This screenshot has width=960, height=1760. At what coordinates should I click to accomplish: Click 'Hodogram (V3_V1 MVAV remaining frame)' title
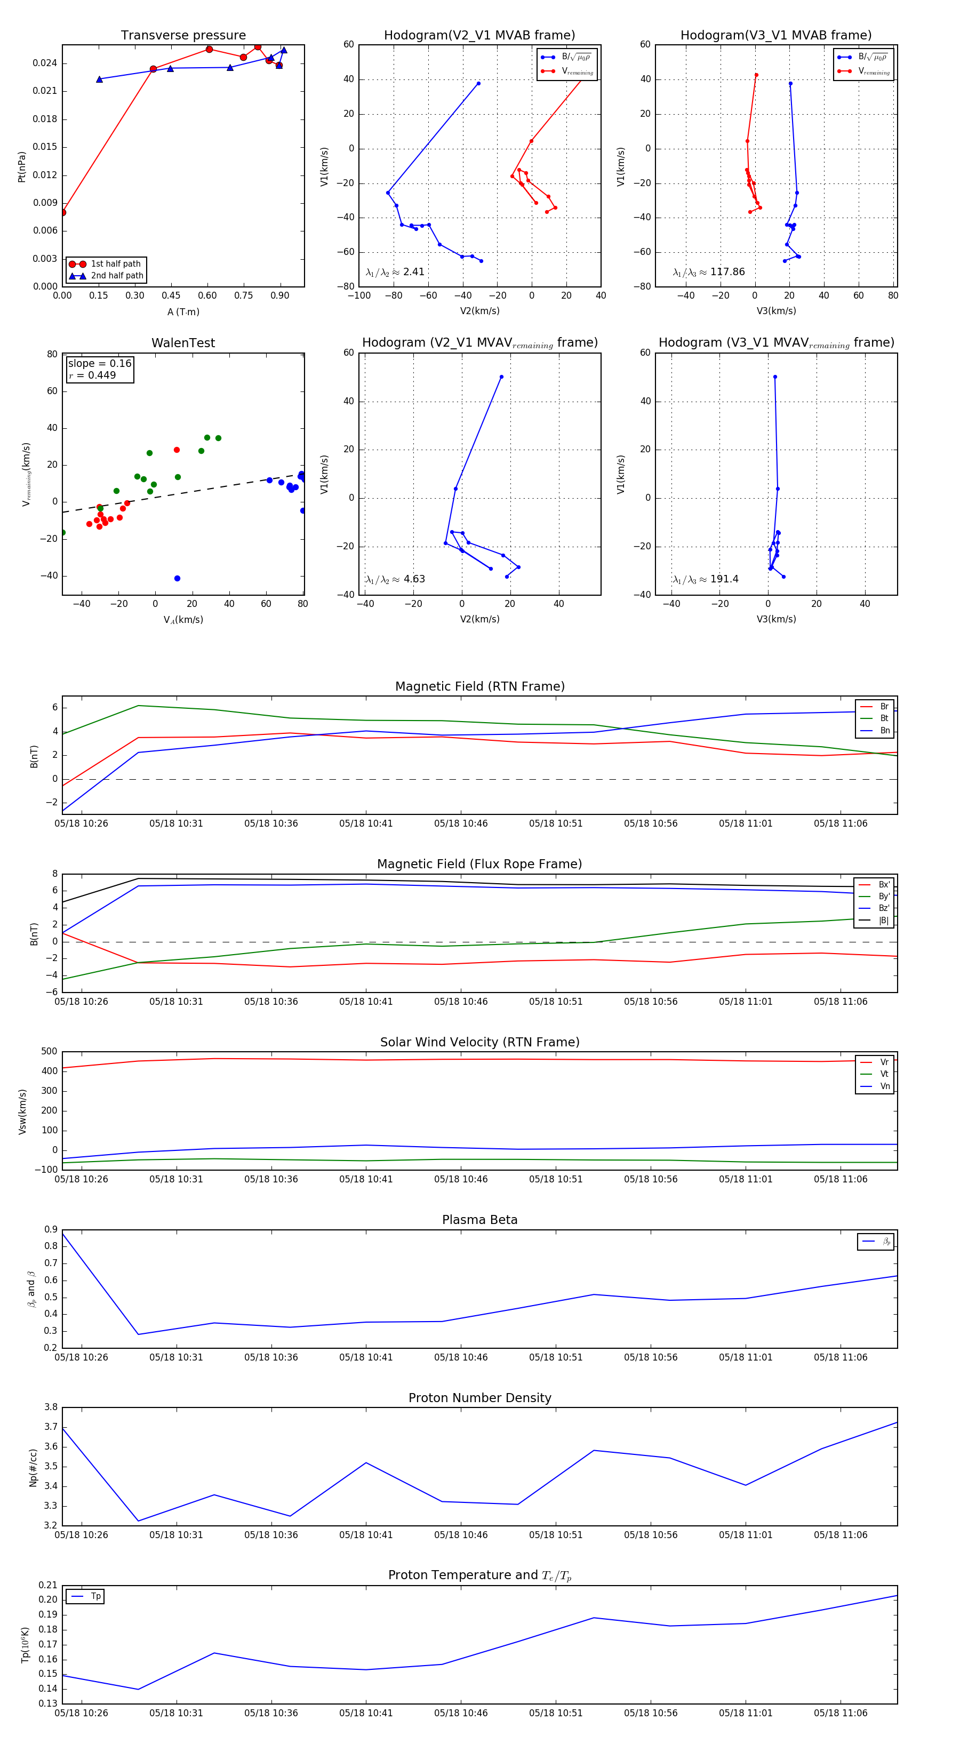point(776,343)
